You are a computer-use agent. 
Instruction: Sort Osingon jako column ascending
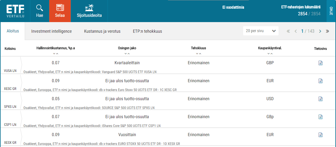click(128, 54)
